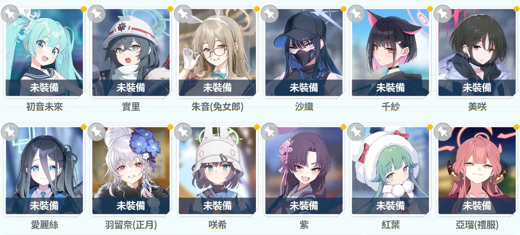Click pin icon on 羽留奈(正月) card
This screenshot has height=235, width=520.
pos(96,132)
